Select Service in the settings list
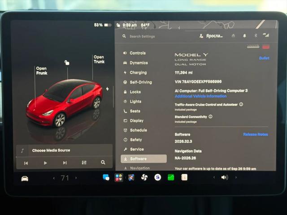The image size is (287, 215). (x=134, y=149)
